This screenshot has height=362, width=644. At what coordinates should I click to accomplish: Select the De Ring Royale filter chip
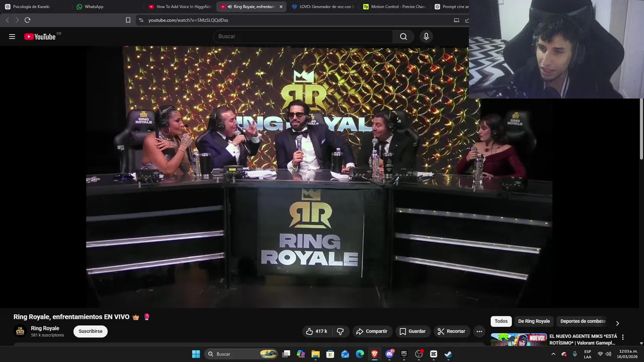[x=534, y=321]
